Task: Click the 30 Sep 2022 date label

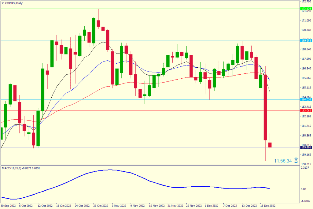Action: tap(9, 206)
